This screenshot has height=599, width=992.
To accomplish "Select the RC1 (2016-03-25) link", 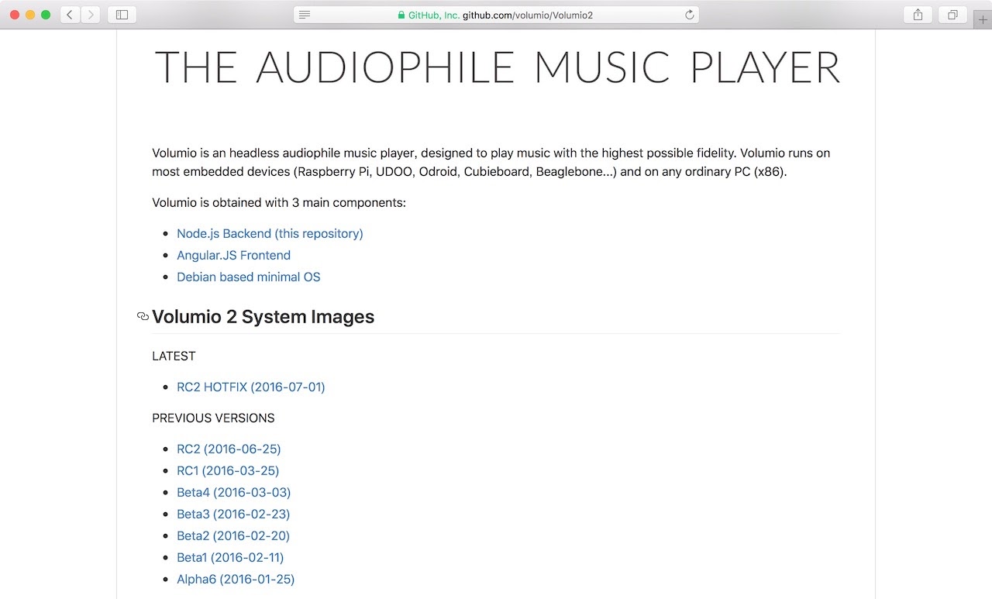I will (228, 470).
